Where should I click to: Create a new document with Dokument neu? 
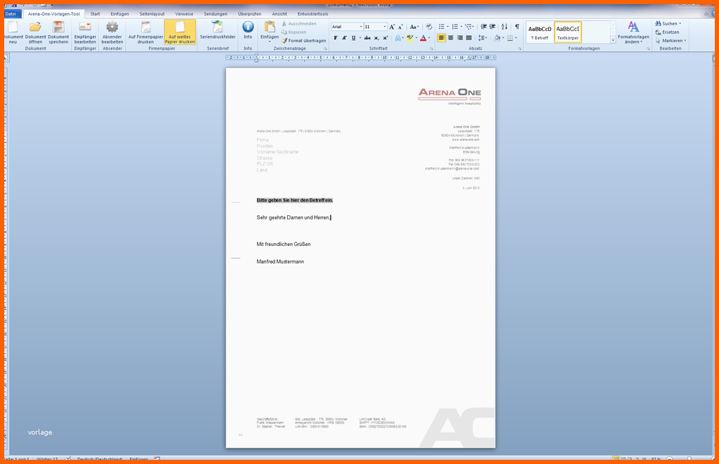(x=13, y=32)
